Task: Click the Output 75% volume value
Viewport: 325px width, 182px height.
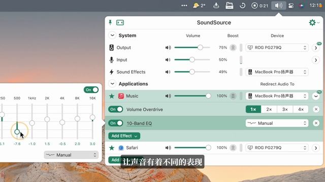Action: coord(223,48)
